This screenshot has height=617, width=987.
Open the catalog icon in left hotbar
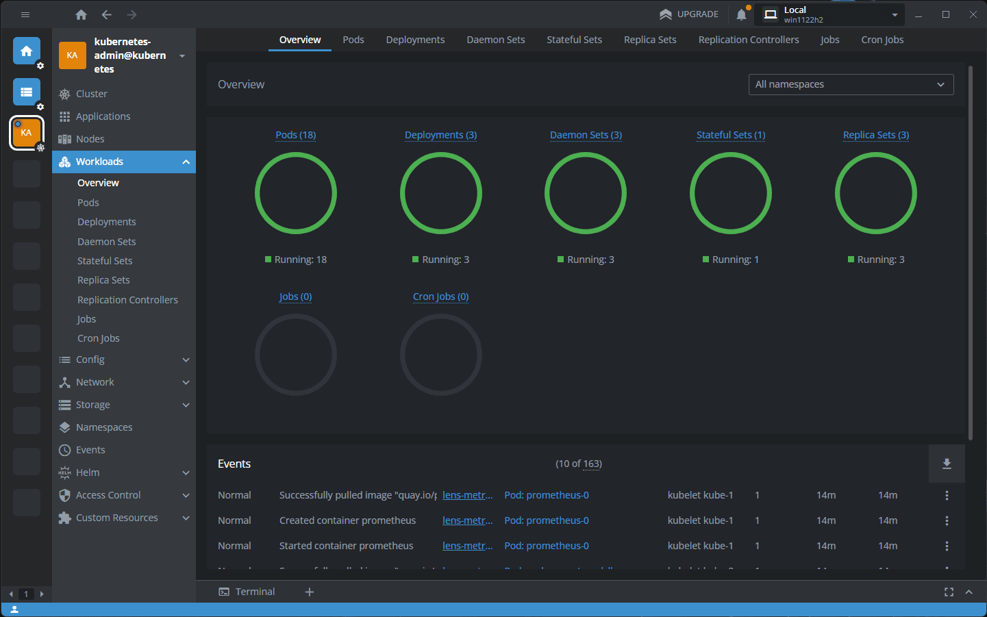[x=27, y=92]
